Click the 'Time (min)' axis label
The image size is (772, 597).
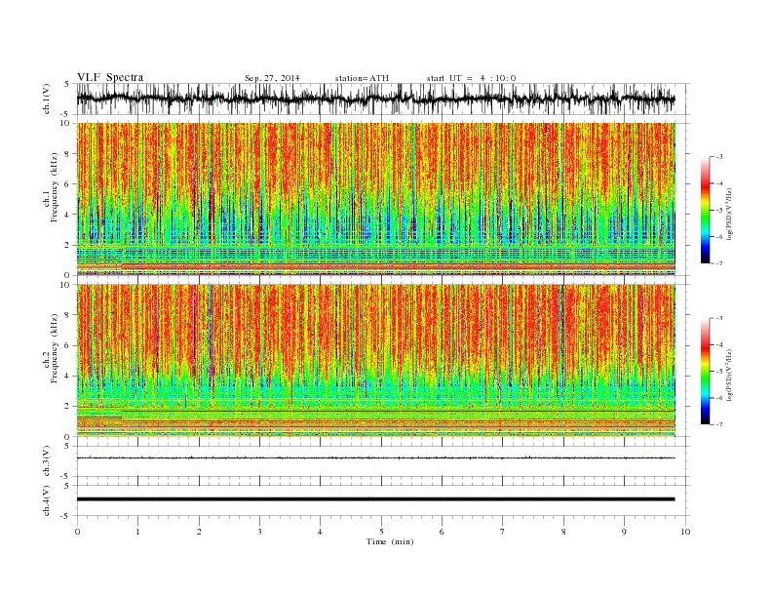pyautogui.click(x=390, y=541)
